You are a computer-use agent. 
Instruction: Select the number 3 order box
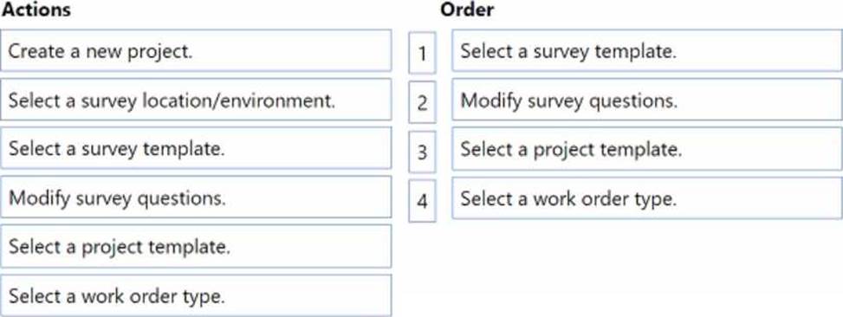click(422, 152)
